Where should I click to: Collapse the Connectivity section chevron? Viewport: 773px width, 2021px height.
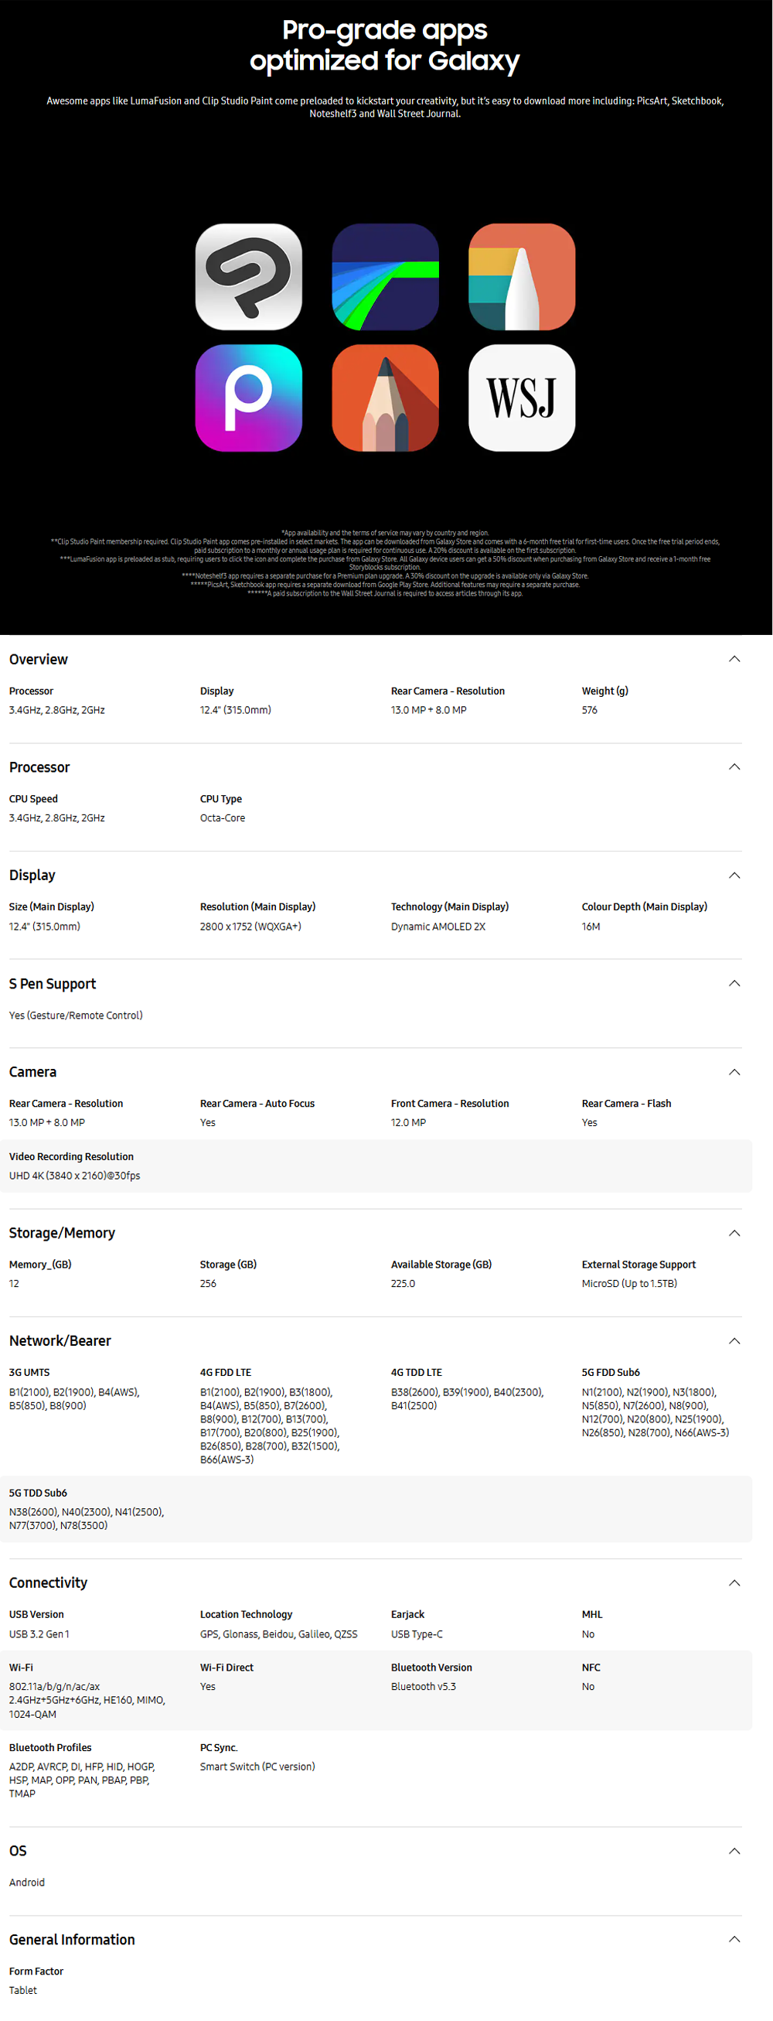pyautogui.click(x=734, y=1582)
